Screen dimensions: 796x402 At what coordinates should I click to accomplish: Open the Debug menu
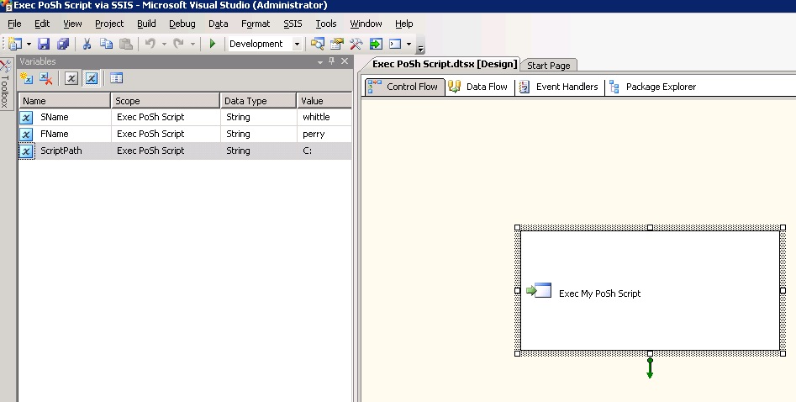[182, 24]
